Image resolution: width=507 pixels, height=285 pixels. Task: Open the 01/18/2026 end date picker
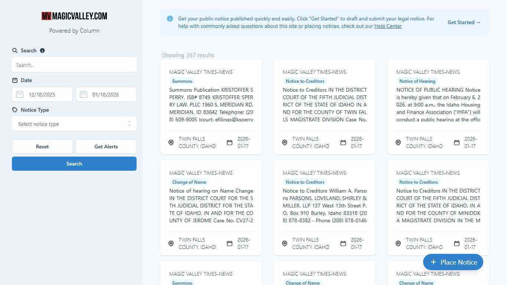pyautogui.click(x=110, y=95)
